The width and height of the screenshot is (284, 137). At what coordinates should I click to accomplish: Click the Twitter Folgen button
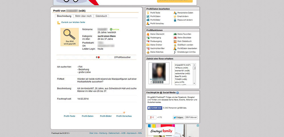tap(178, 117)
